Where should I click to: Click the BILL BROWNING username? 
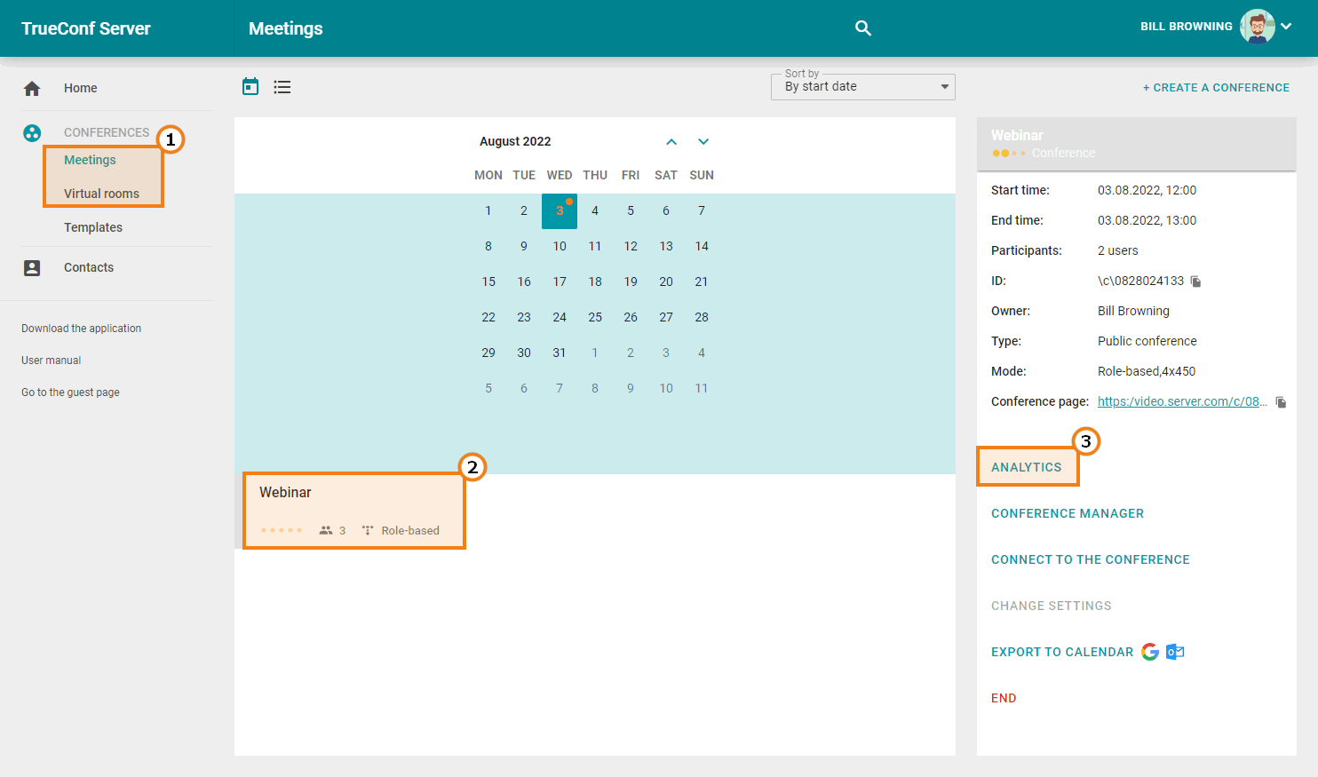click(1187, 27)
